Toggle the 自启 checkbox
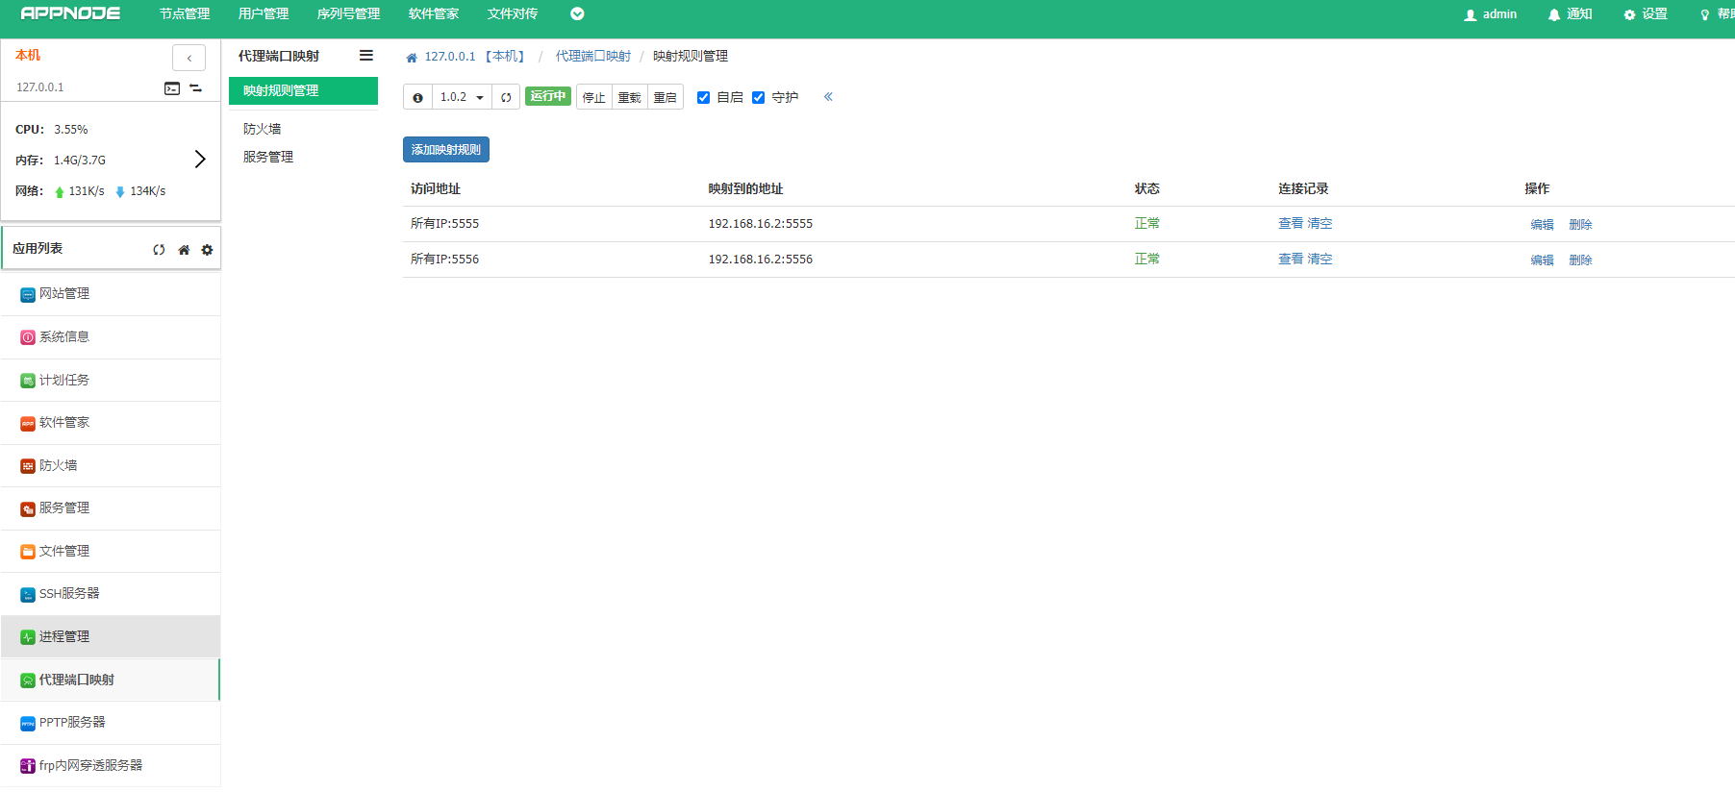Image resolution: width=1735 pixels, height=792 pixels. tap(703, 97)
